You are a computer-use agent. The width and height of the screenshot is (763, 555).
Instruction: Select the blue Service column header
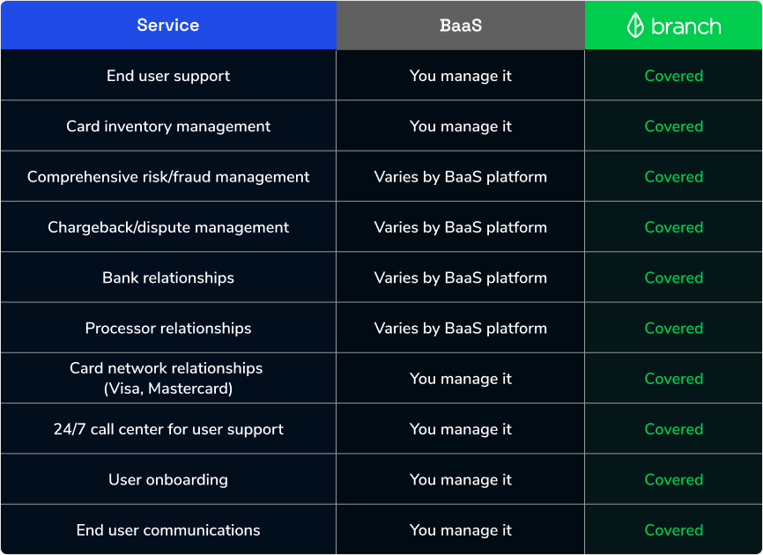[167, 25]
